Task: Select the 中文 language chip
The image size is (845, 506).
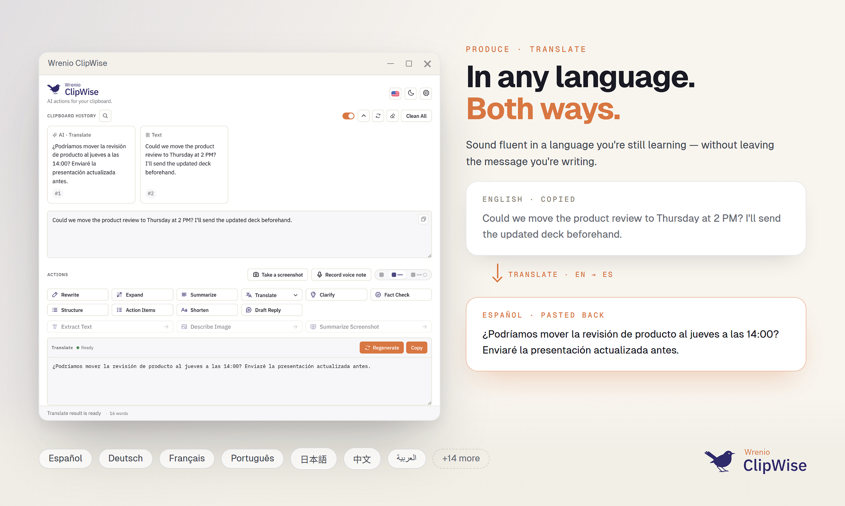Action: [362, 459]
